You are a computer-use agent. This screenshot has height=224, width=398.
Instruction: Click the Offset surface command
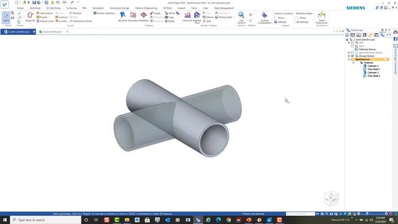[170, 13]
